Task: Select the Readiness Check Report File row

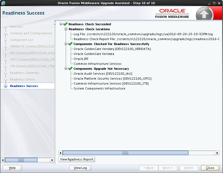Action: [x=147, y=39]
